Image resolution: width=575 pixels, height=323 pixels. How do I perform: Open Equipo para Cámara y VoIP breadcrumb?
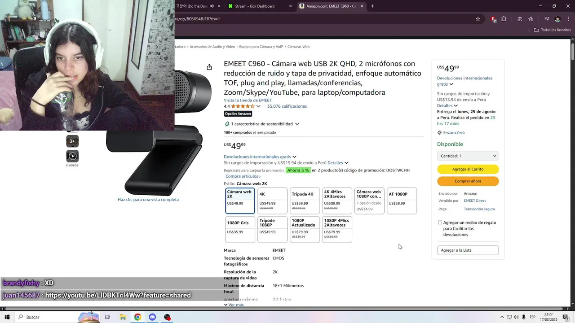pos(261,47)
